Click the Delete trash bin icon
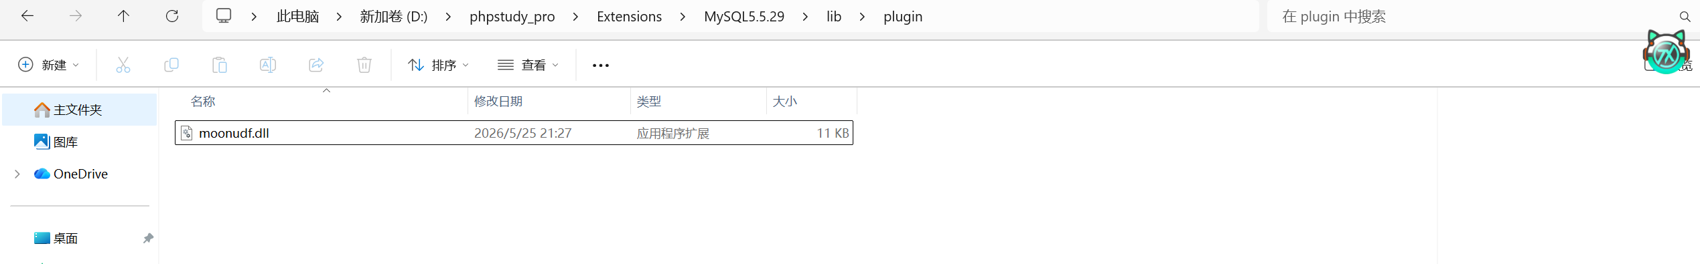Viewport: 1700px width, 264px height. click(x=364, y=65)
